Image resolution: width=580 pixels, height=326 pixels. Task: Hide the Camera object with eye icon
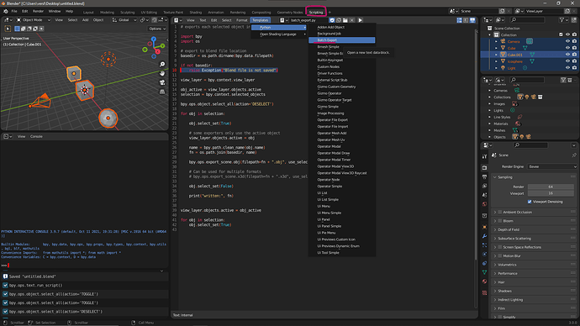click(567, 41)
